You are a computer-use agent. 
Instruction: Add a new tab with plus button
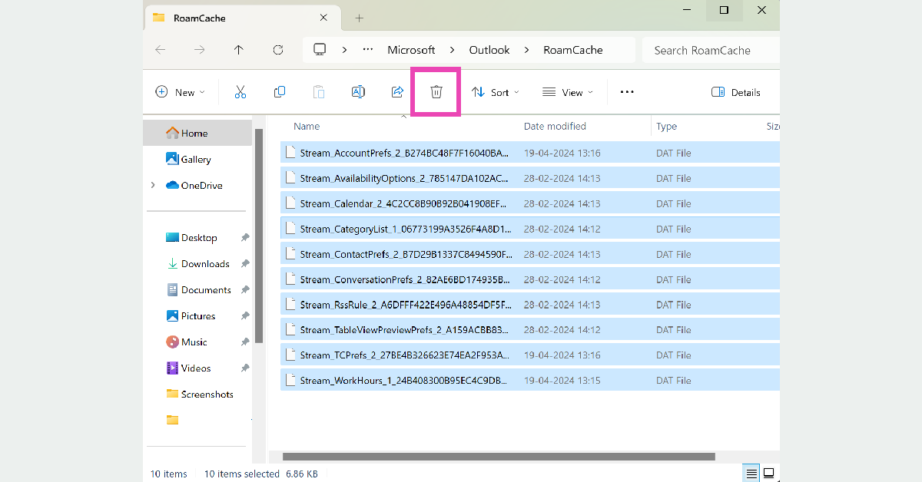tap(359, 18)
